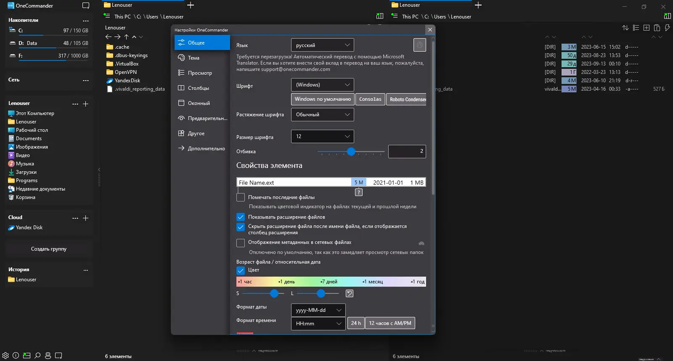Image resolution: width=673 pixels, height=361 pixels.
Task: Select the Roboto Condensed font button
Action: coord(406,99)
